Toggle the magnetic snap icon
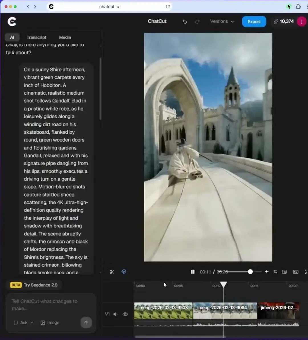The width and height of the screenshot is (308, 340). coord(123,272)
